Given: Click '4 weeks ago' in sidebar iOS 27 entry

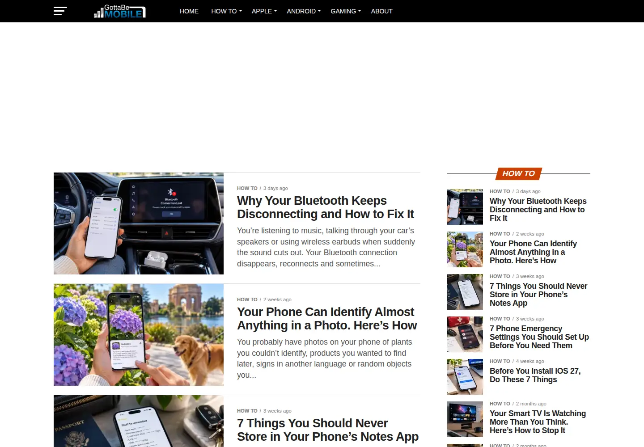Looking at the screenshot, I should (530, 361).
